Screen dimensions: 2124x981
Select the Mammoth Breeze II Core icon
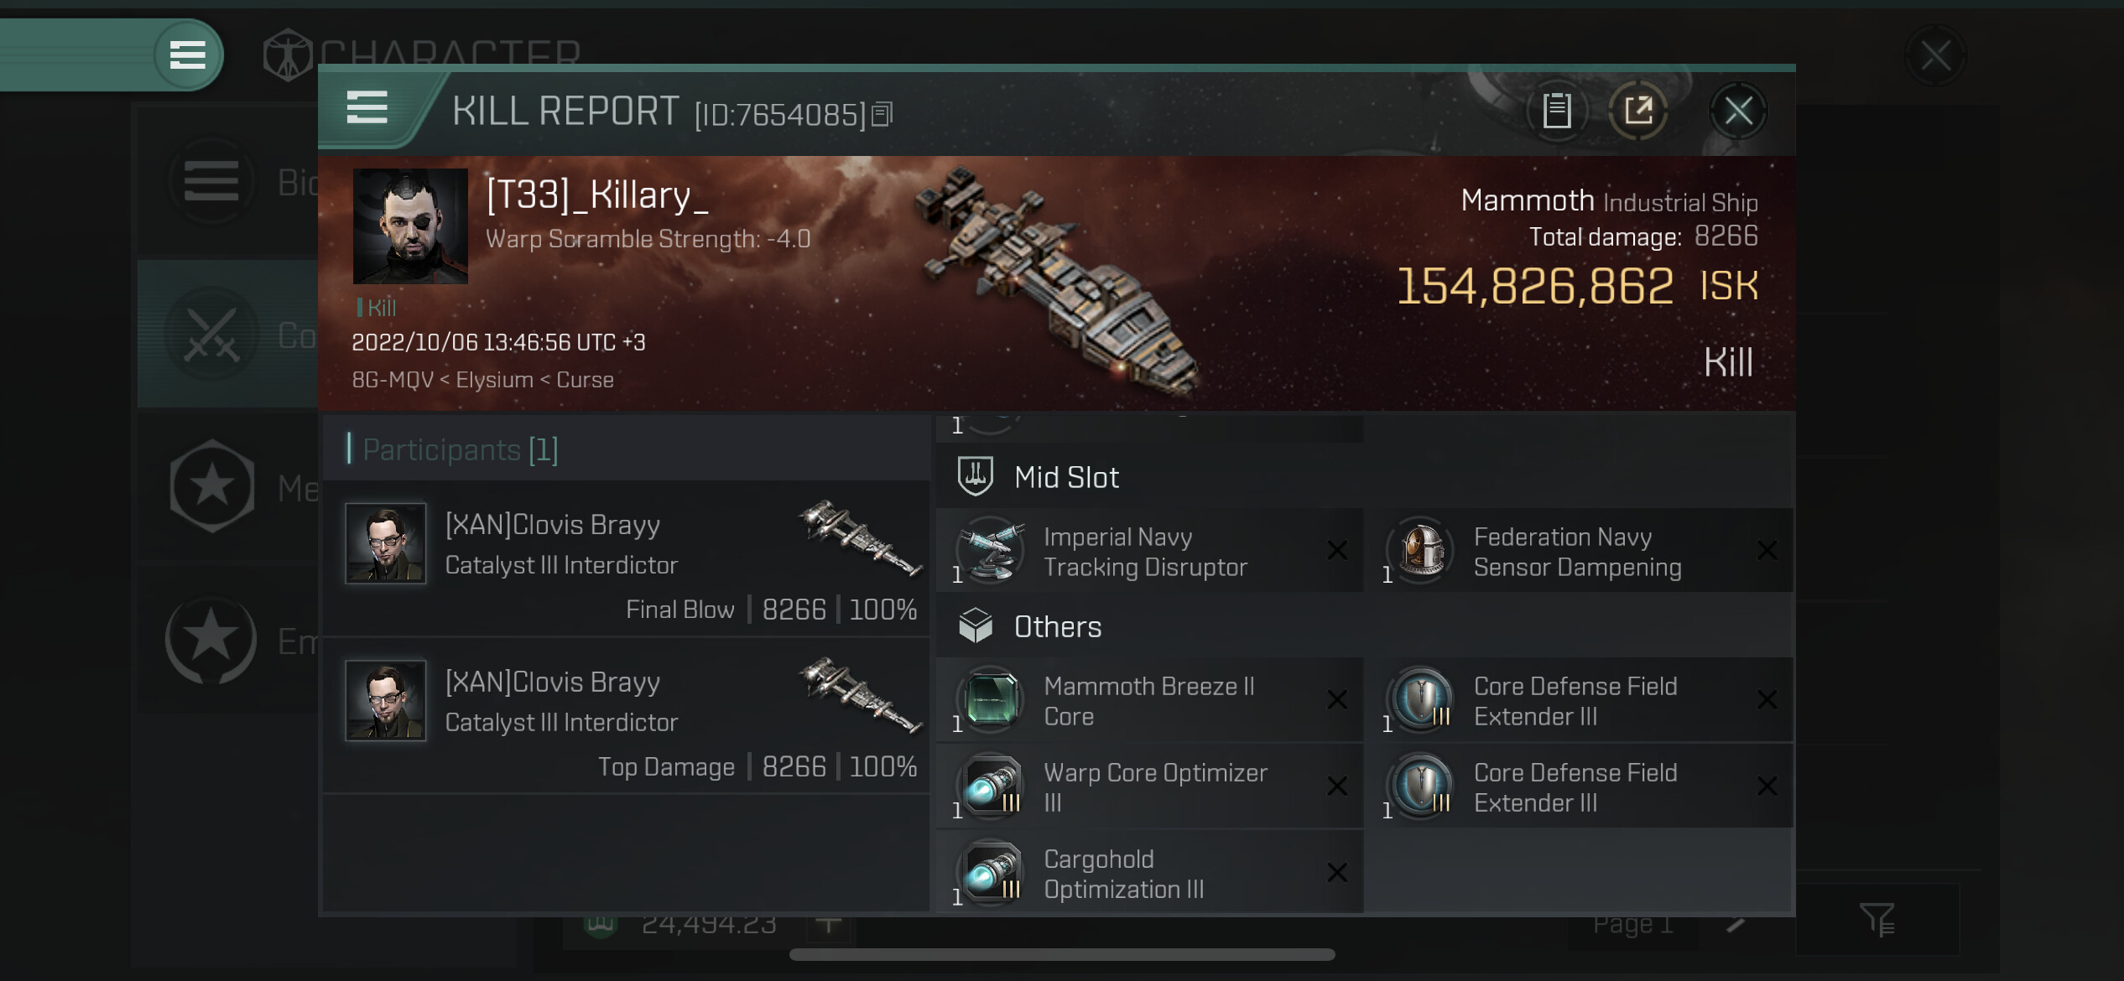991,700
